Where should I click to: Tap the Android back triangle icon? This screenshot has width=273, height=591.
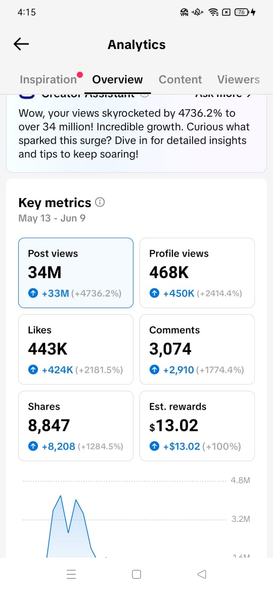coord(202,574)
